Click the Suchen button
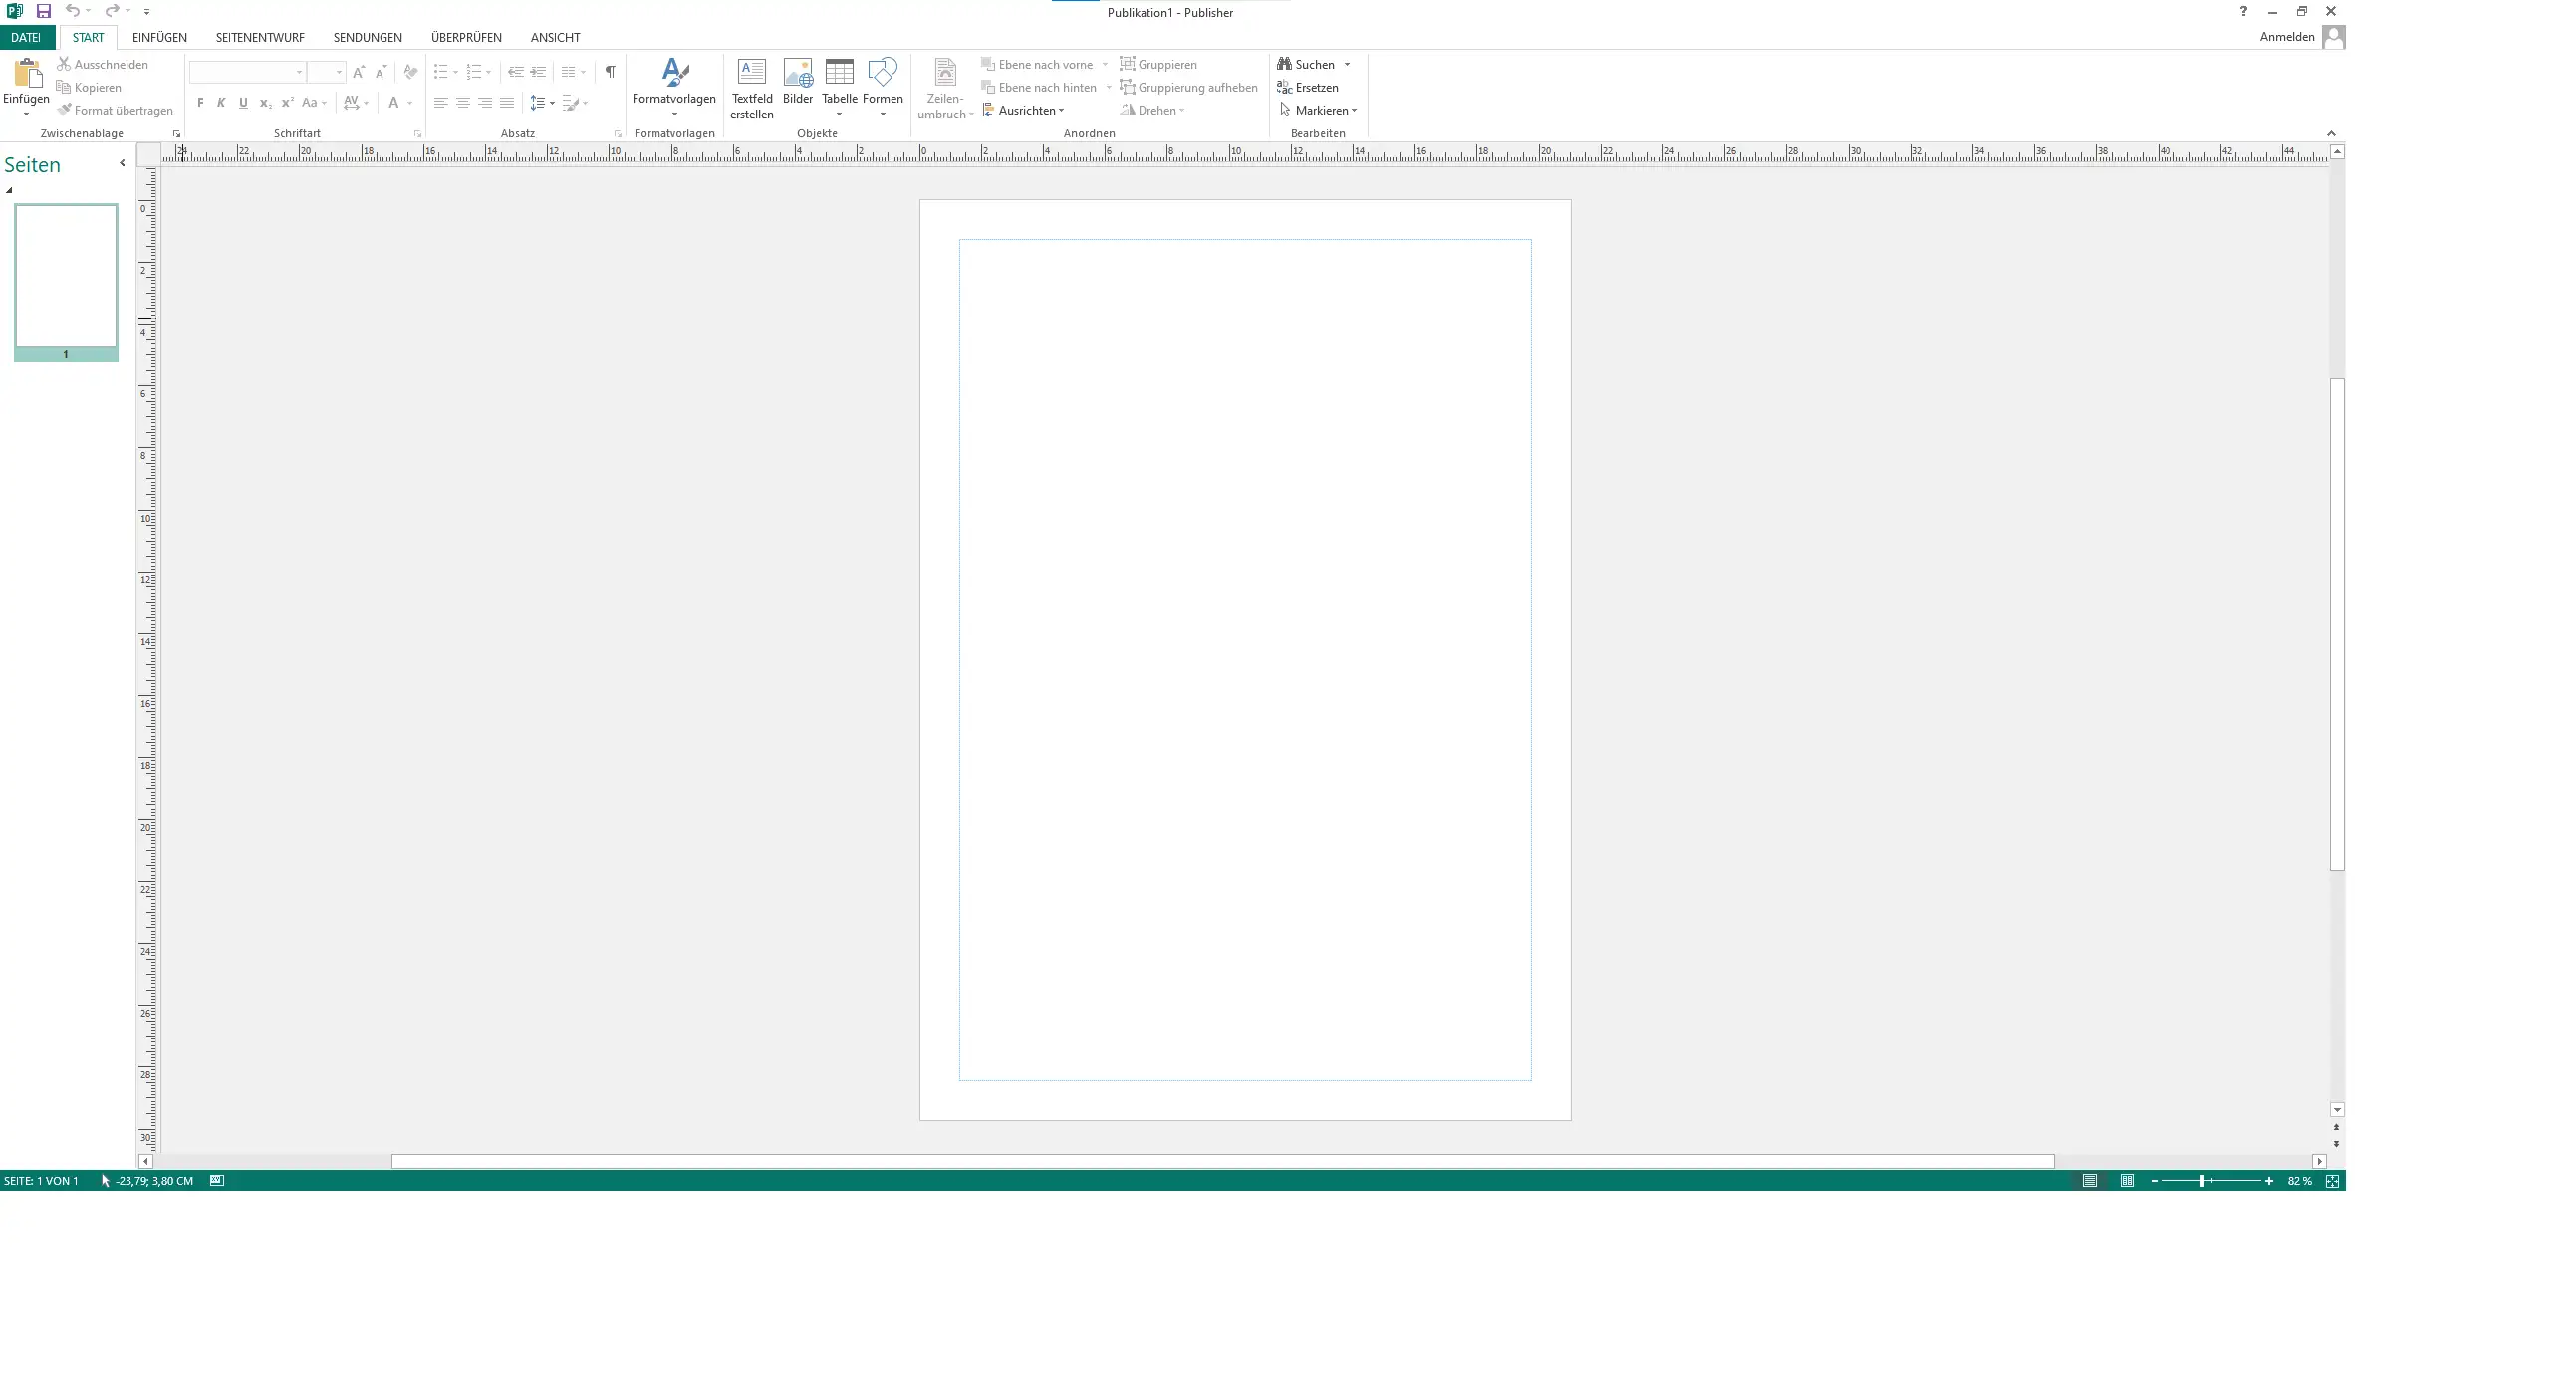Image resolution: width=2550 pixels, height=1383 pixels. (1307, 65)
